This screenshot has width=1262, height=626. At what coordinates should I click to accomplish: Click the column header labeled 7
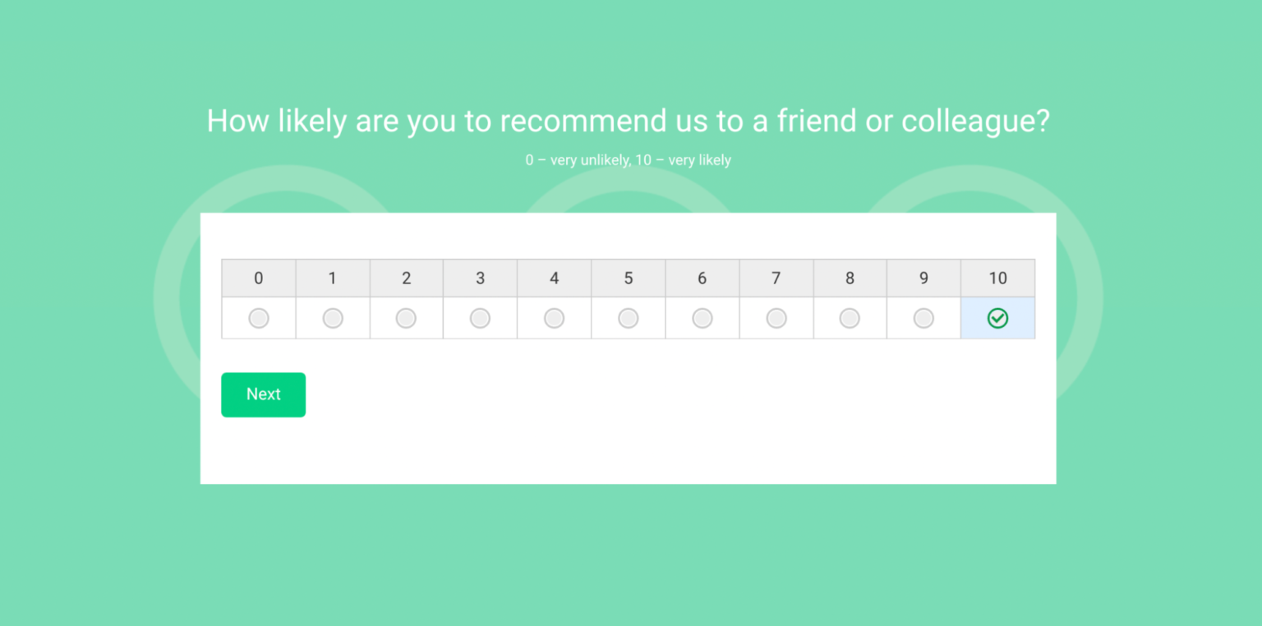pyautogui.click(x=776, y=278)
